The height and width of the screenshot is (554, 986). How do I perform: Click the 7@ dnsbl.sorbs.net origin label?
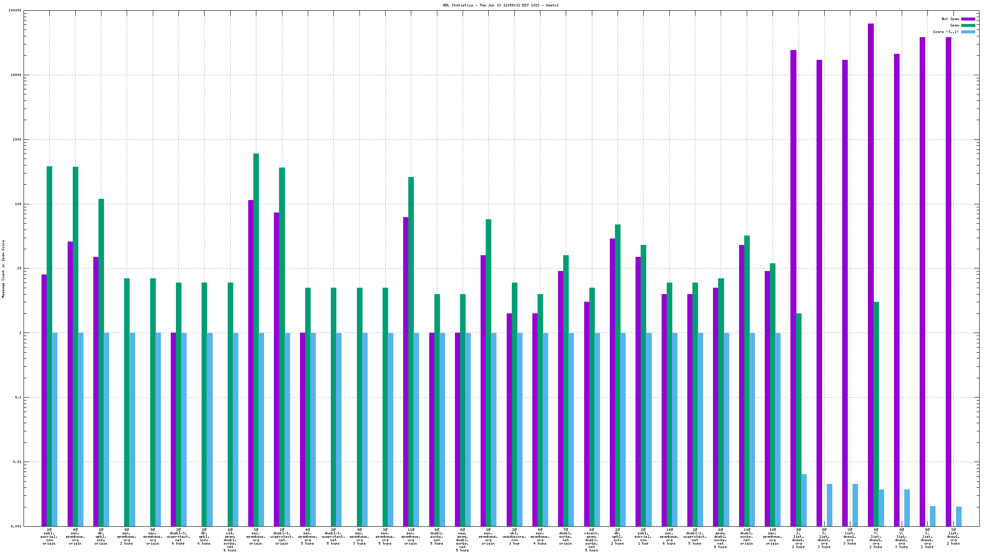tap(566, 536)
